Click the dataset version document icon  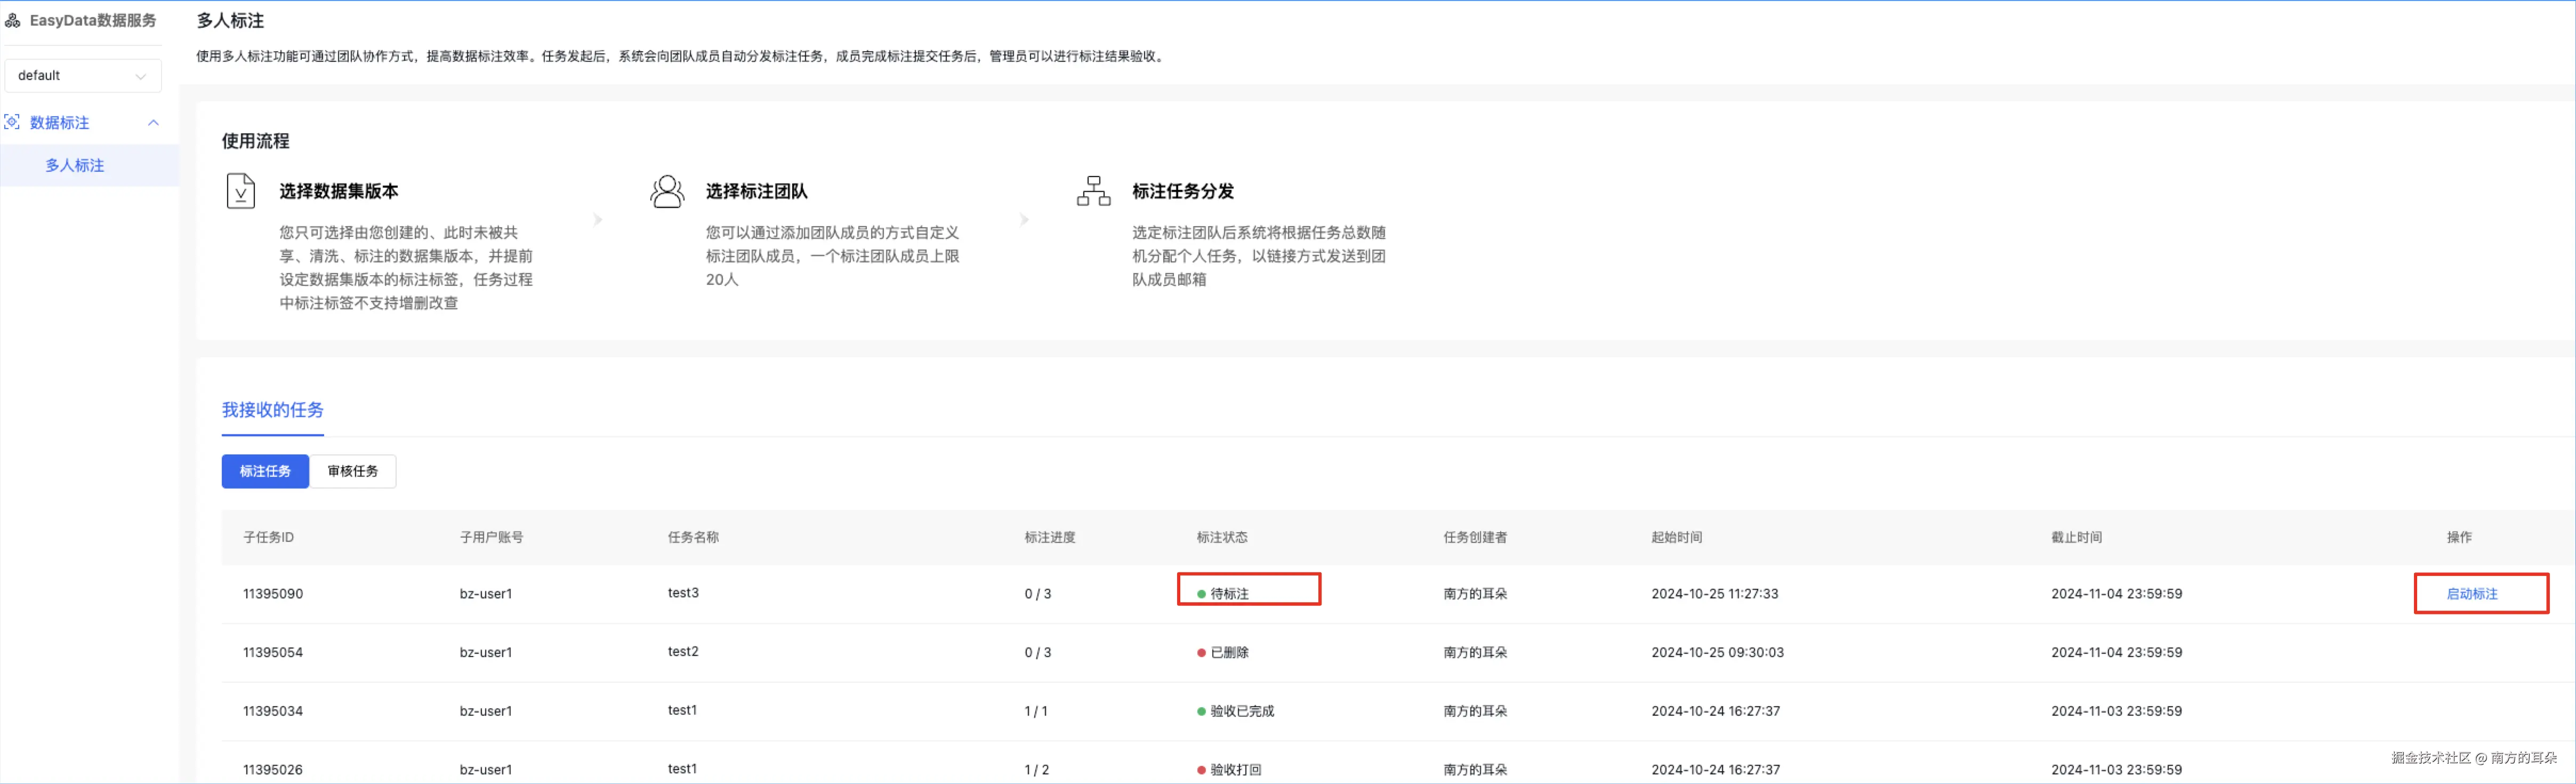point(241,190)
